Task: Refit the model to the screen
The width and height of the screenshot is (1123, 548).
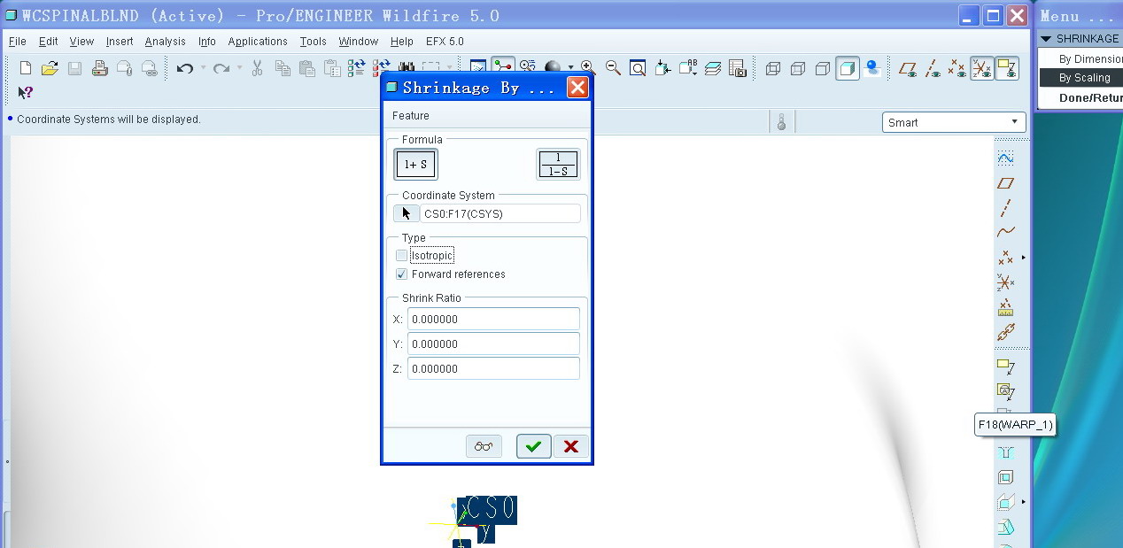Action: point(638,68)
